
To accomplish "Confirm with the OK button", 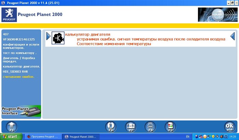I will 229,126.
